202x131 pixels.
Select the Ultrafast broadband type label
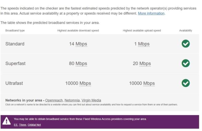14,83
